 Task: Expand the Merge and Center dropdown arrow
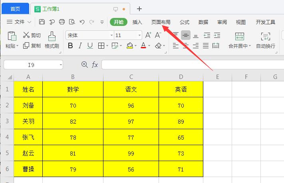(x=250, y=46)
